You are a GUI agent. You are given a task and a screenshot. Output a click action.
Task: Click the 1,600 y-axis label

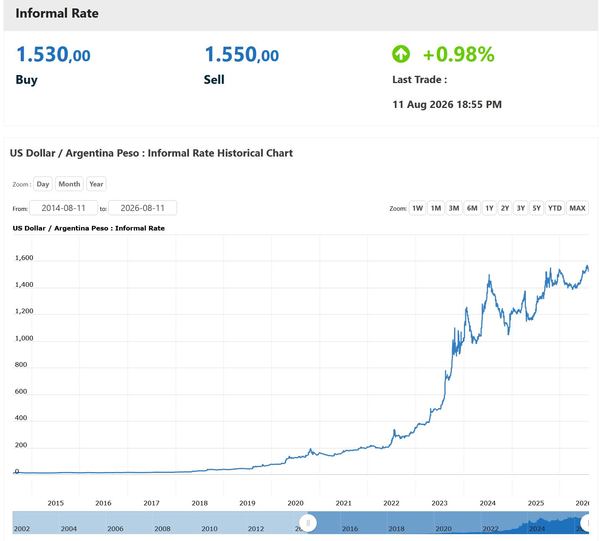coord(24,258)
